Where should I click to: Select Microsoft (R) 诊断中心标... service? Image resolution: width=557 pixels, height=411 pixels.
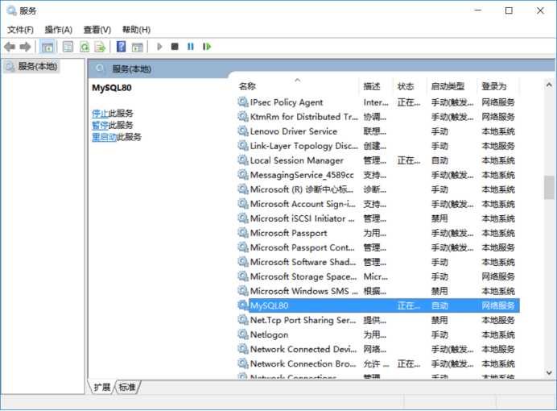click(x=378, y=189)
